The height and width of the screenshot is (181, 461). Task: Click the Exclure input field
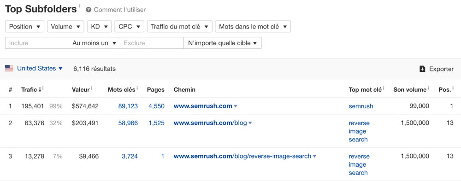coord(152,43)
